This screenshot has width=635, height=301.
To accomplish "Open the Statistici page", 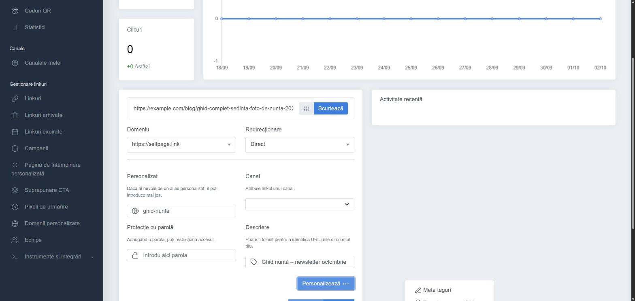I will (x=35, y=28).
